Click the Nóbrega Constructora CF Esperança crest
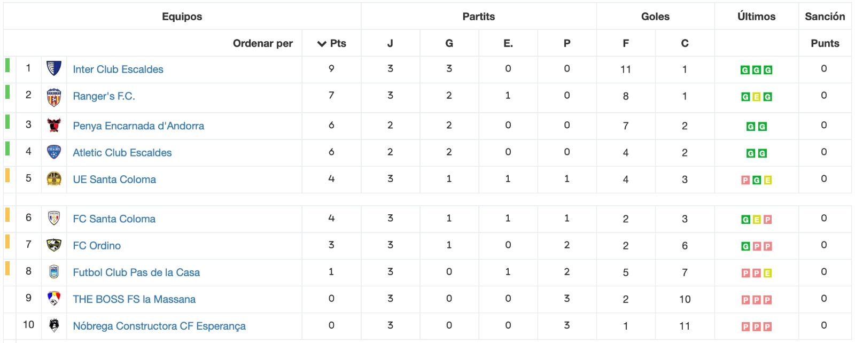Viewport: 855px width, 343px height. pos(54,325)
